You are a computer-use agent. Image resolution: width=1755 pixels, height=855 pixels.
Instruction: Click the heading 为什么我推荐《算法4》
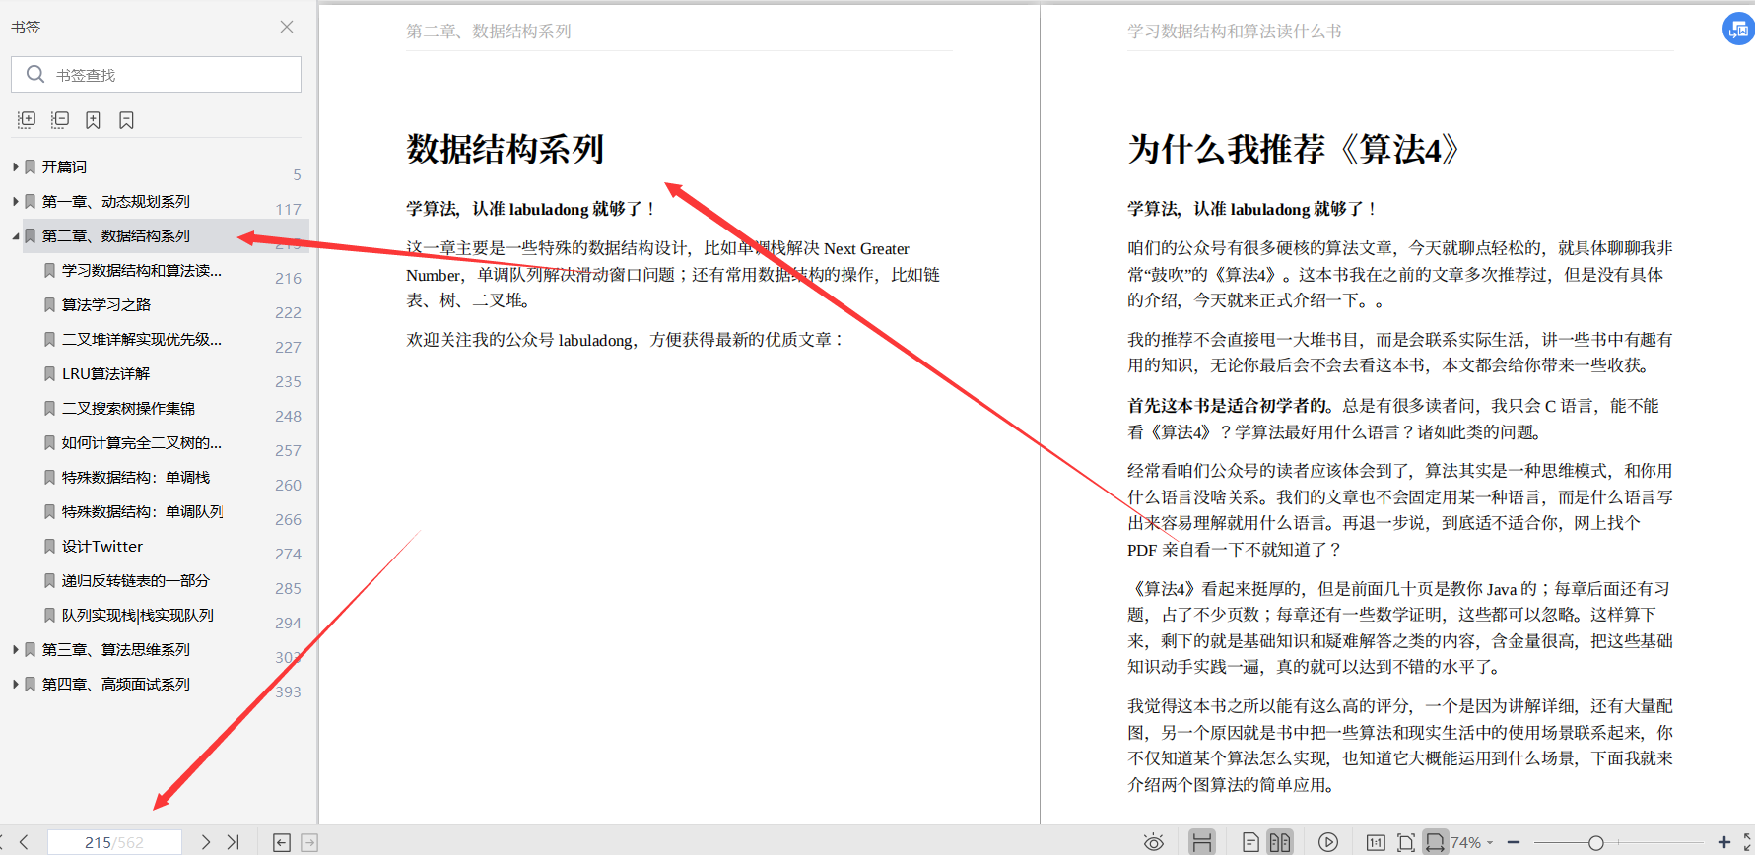pos(1293,149)
